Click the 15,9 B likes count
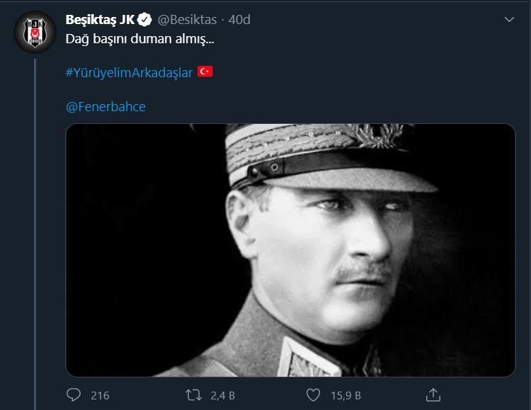This screenshot has height=410, width=531. [x=347, y=395]
